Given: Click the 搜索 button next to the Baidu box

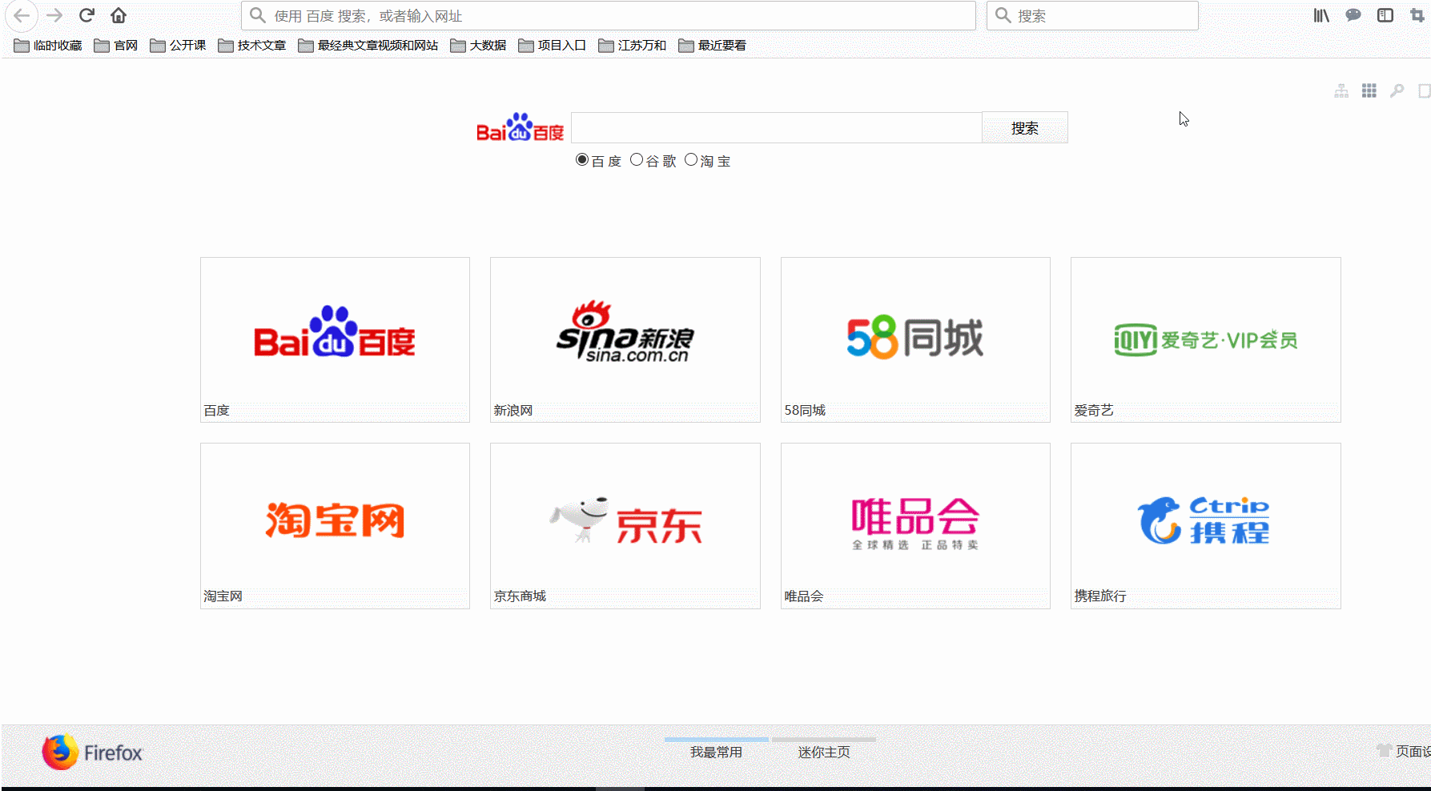Looking at the screenshot, I should pos(1025,128).
